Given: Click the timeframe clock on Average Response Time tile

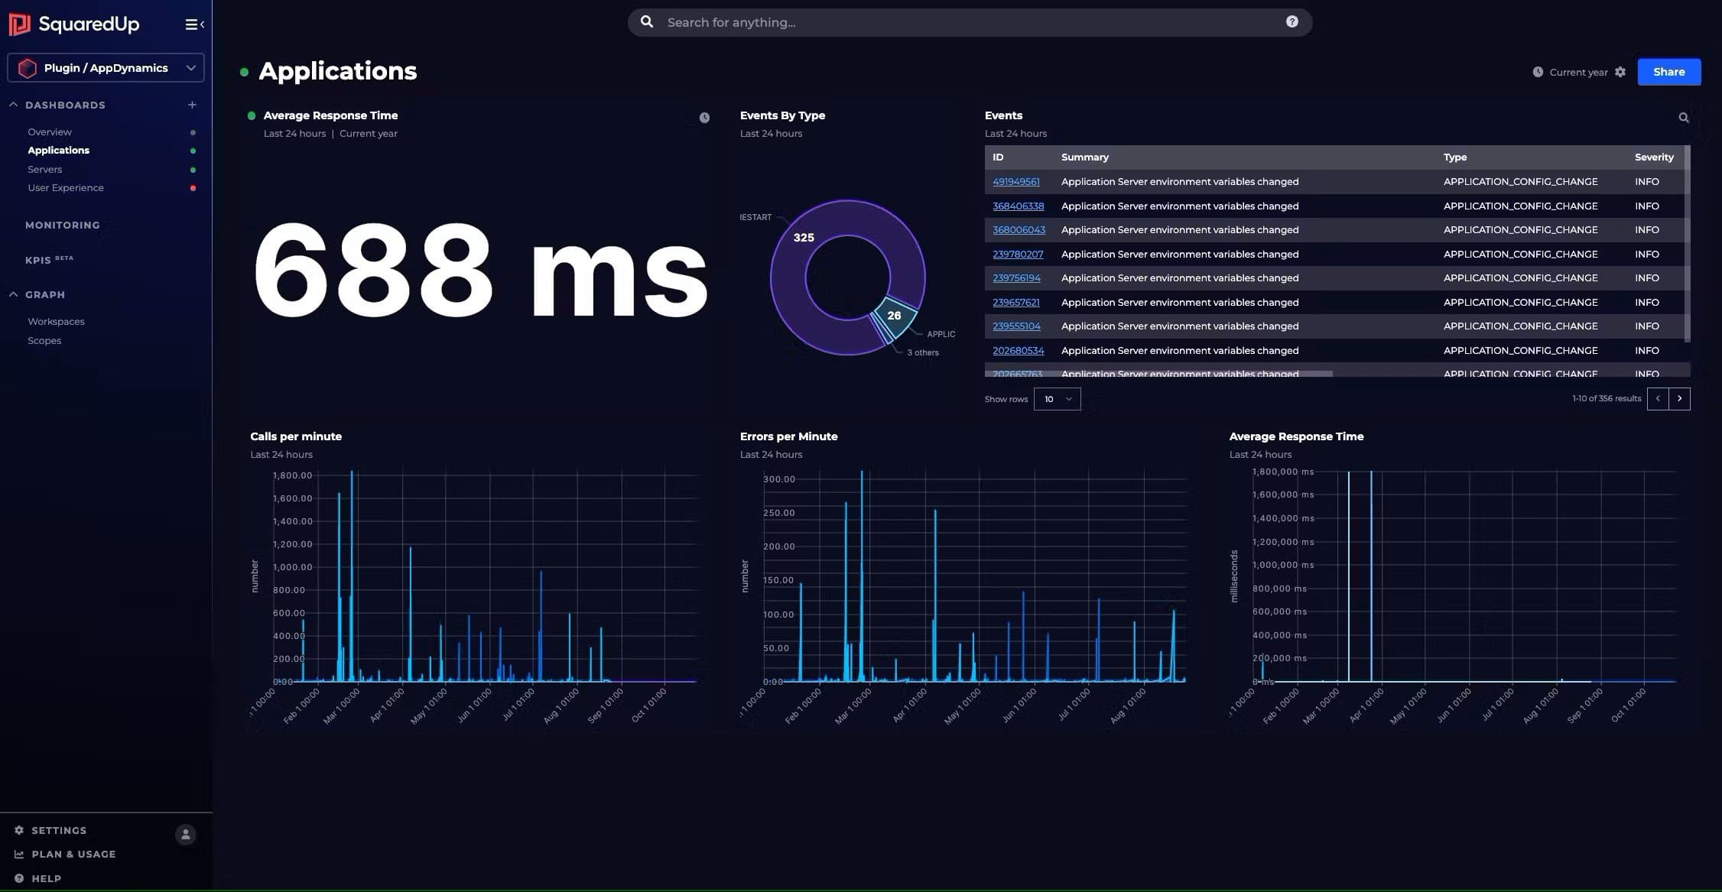Looking at the screenshot, I should coord(703,117).
